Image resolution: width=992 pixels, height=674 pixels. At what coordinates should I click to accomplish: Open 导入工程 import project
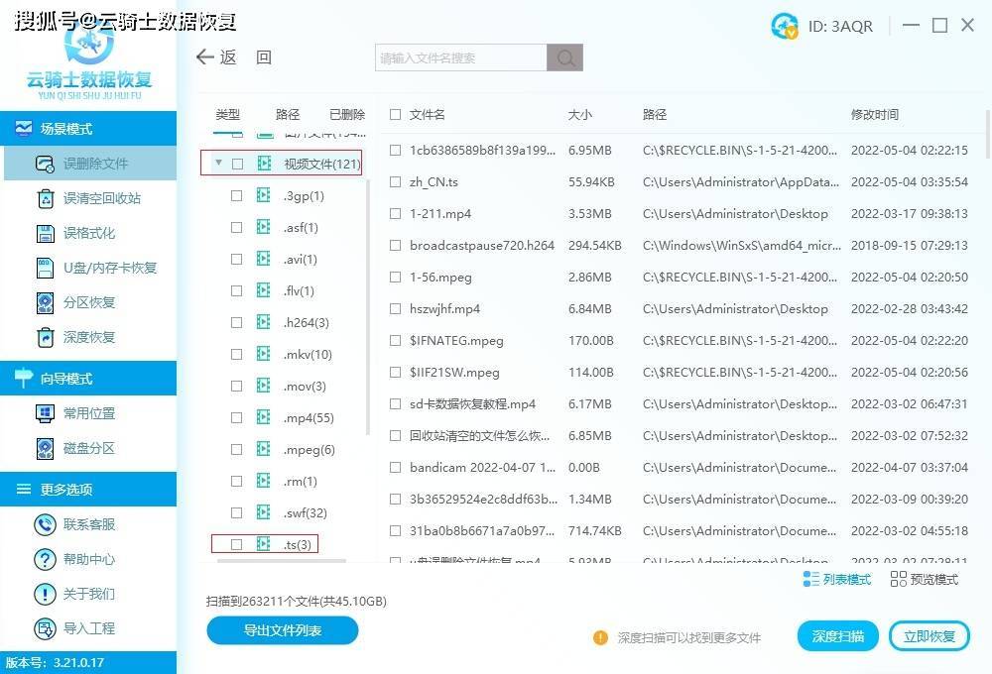coord(45,628)
